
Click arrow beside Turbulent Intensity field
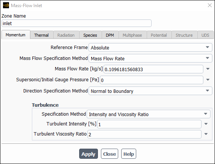(206, 124)
